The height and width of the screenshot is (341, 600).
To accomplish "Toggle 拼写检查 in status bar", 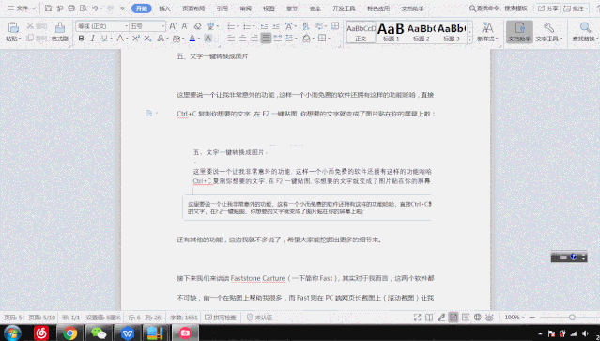I will coord(221,318).
